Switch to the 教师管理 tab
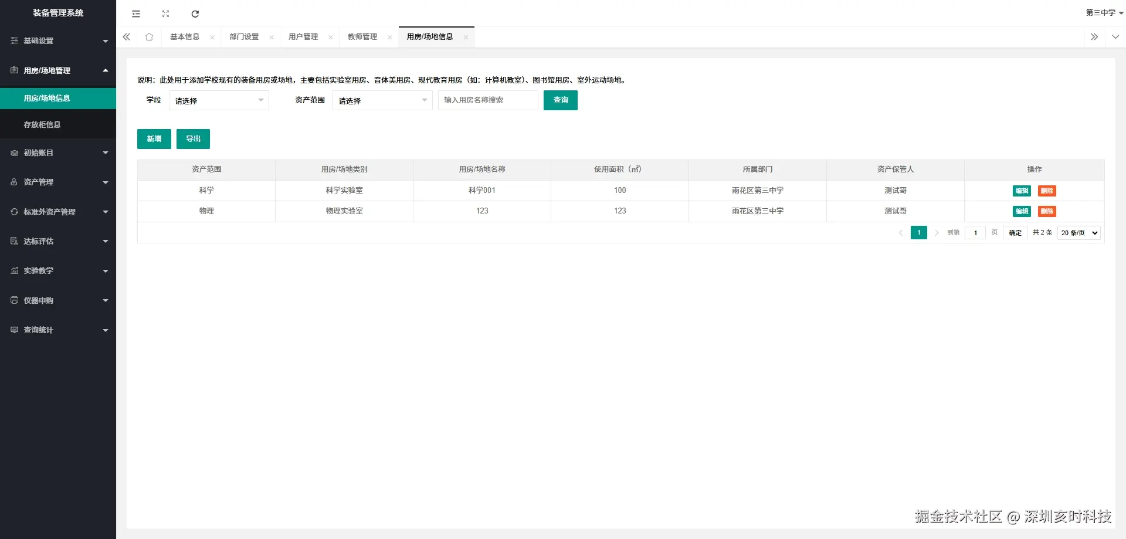The width and height of the screenshot is (1126, 539). pos(362,36)
